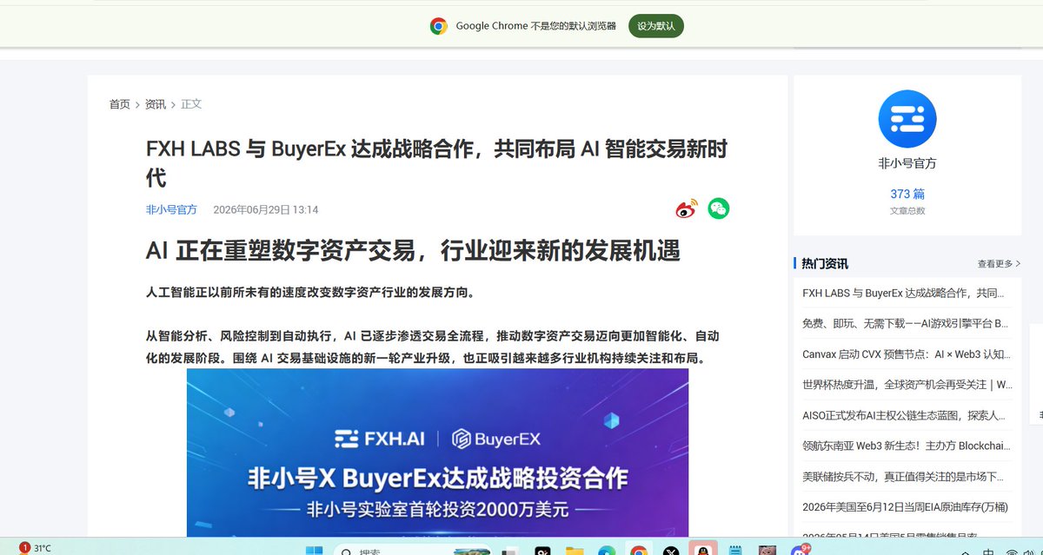The image size is (1043, 555).
Task: Click the 'Google Chrome 不是您的默认浏览器' message
Action: click(536, 26)
